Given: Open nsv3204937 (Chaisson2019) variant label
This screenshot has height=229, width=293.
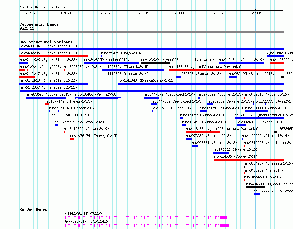Looking at the screenshot, I should (268, 163).
